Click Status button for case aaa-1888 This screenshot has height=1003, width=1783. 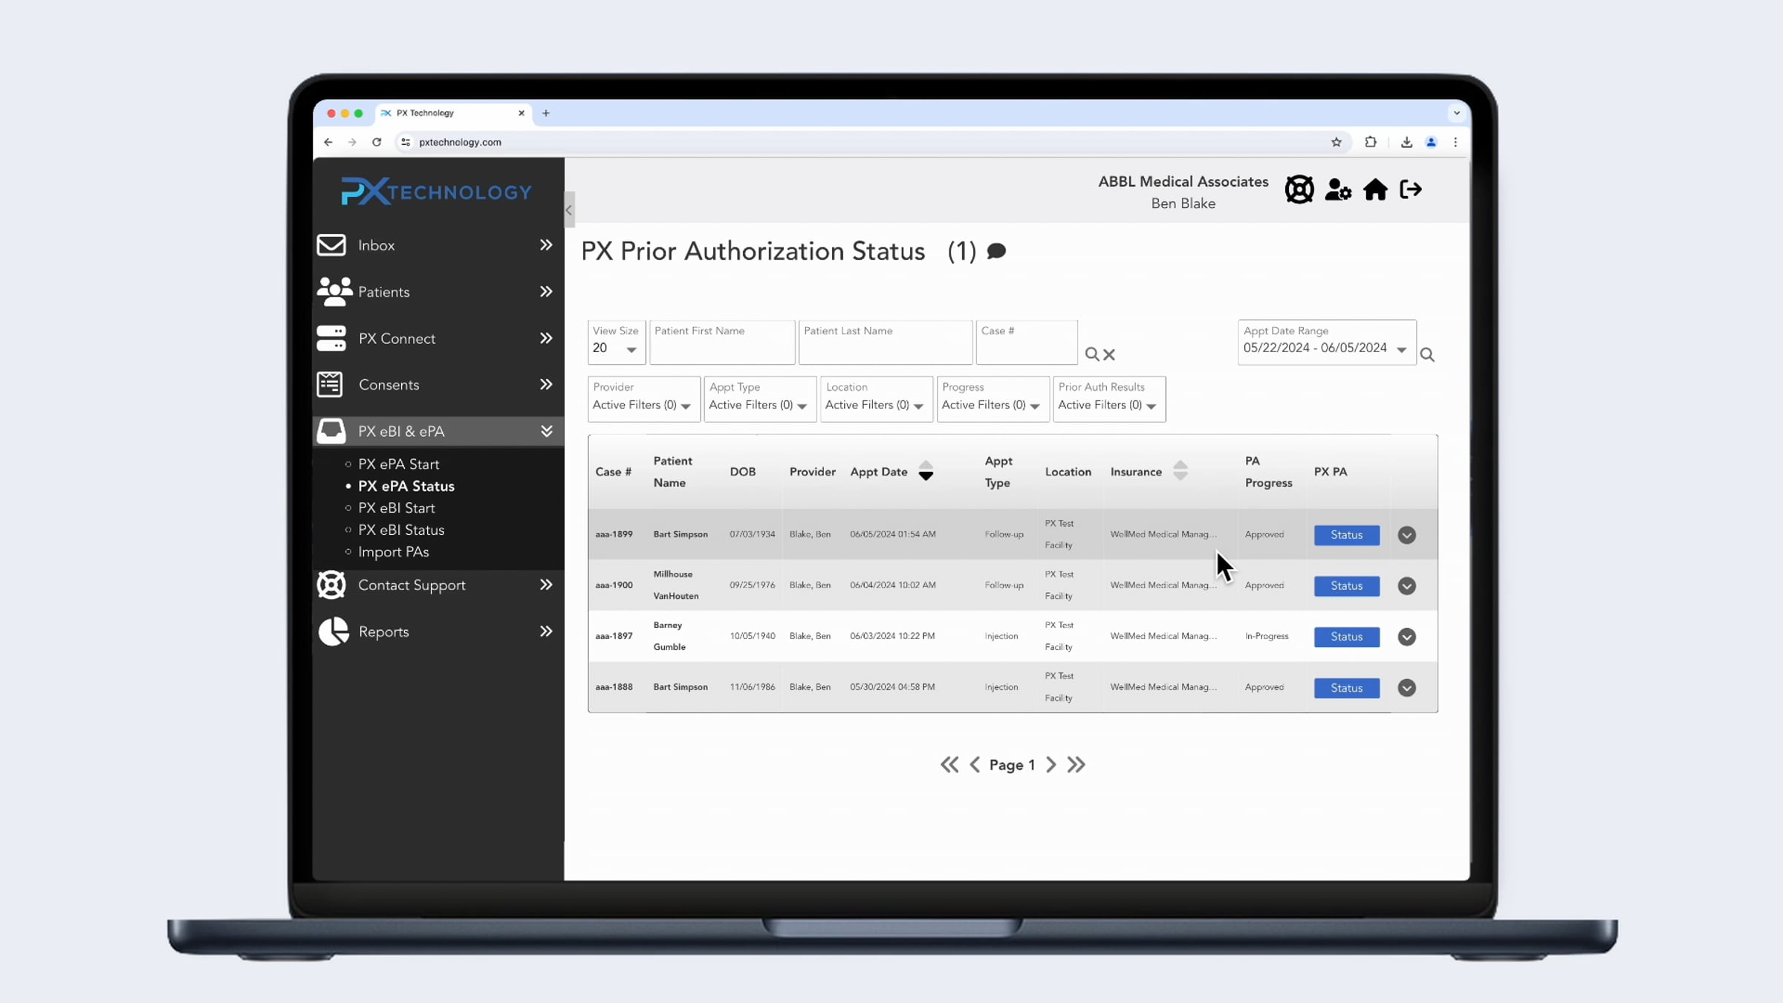[x=1346, y=688]
